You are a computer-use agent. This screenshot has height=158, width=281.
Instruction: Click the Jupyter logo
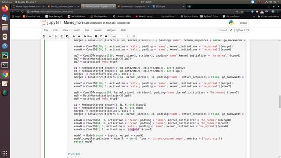click(51, 23)
